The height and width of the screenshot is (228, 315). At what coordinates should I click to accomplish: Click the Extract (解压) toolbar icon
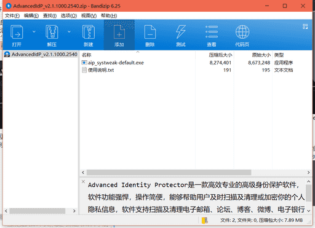click(52, 32)
